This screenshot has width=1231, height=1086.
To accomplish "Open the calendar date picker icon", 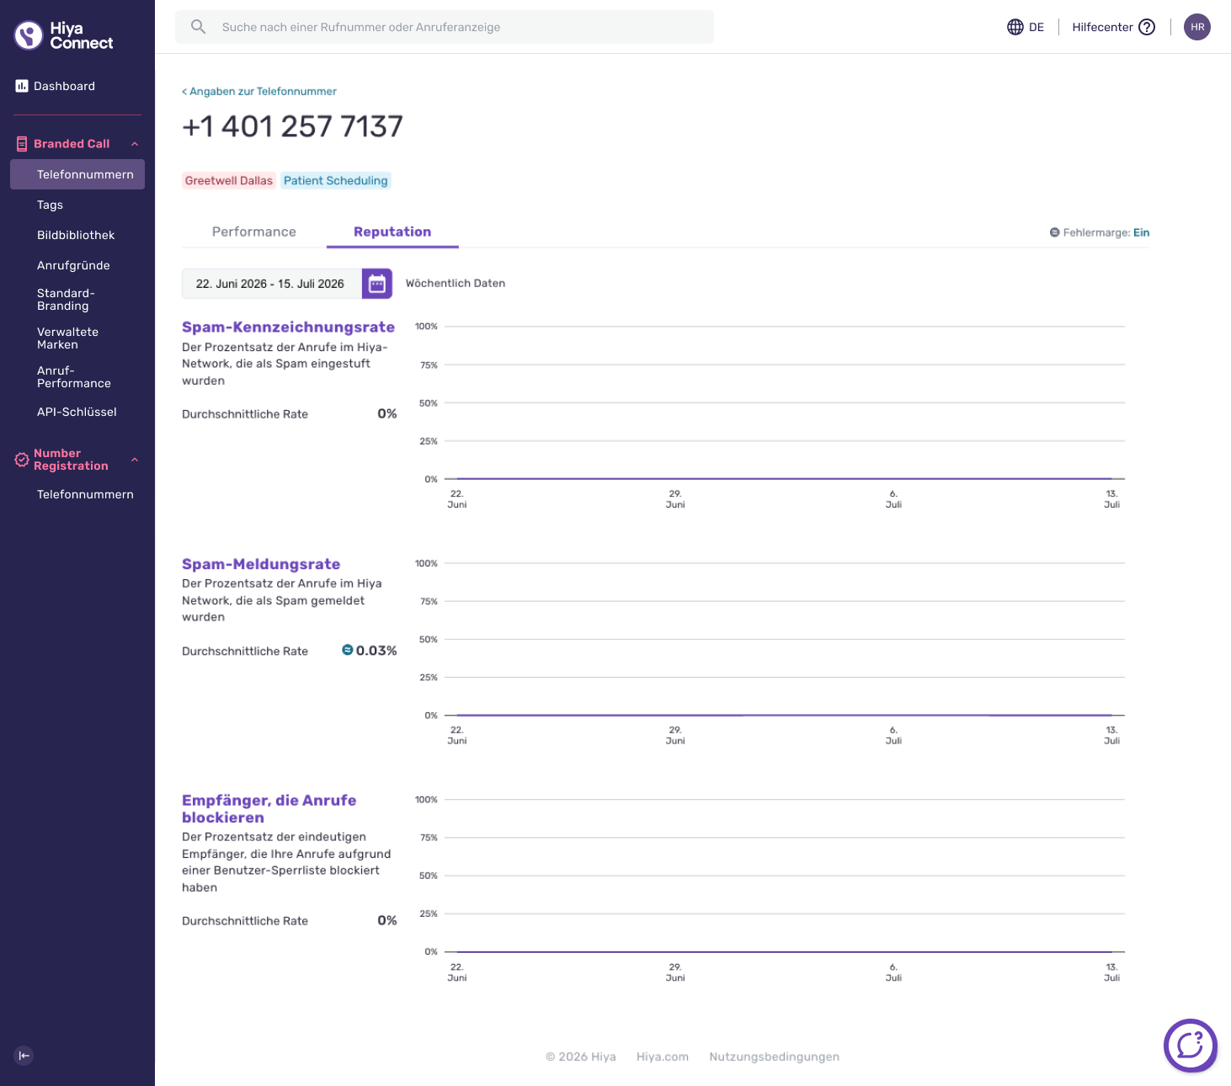I will 377,284.
